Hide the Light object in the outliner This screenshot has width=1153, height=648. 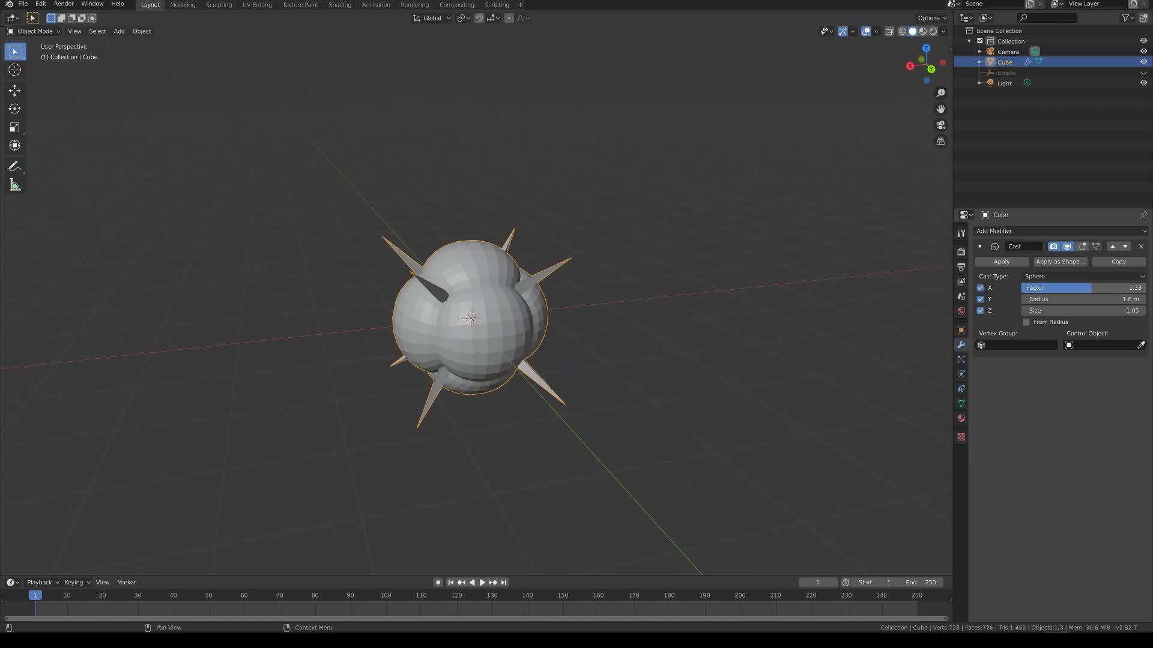tap(1143, 83)
